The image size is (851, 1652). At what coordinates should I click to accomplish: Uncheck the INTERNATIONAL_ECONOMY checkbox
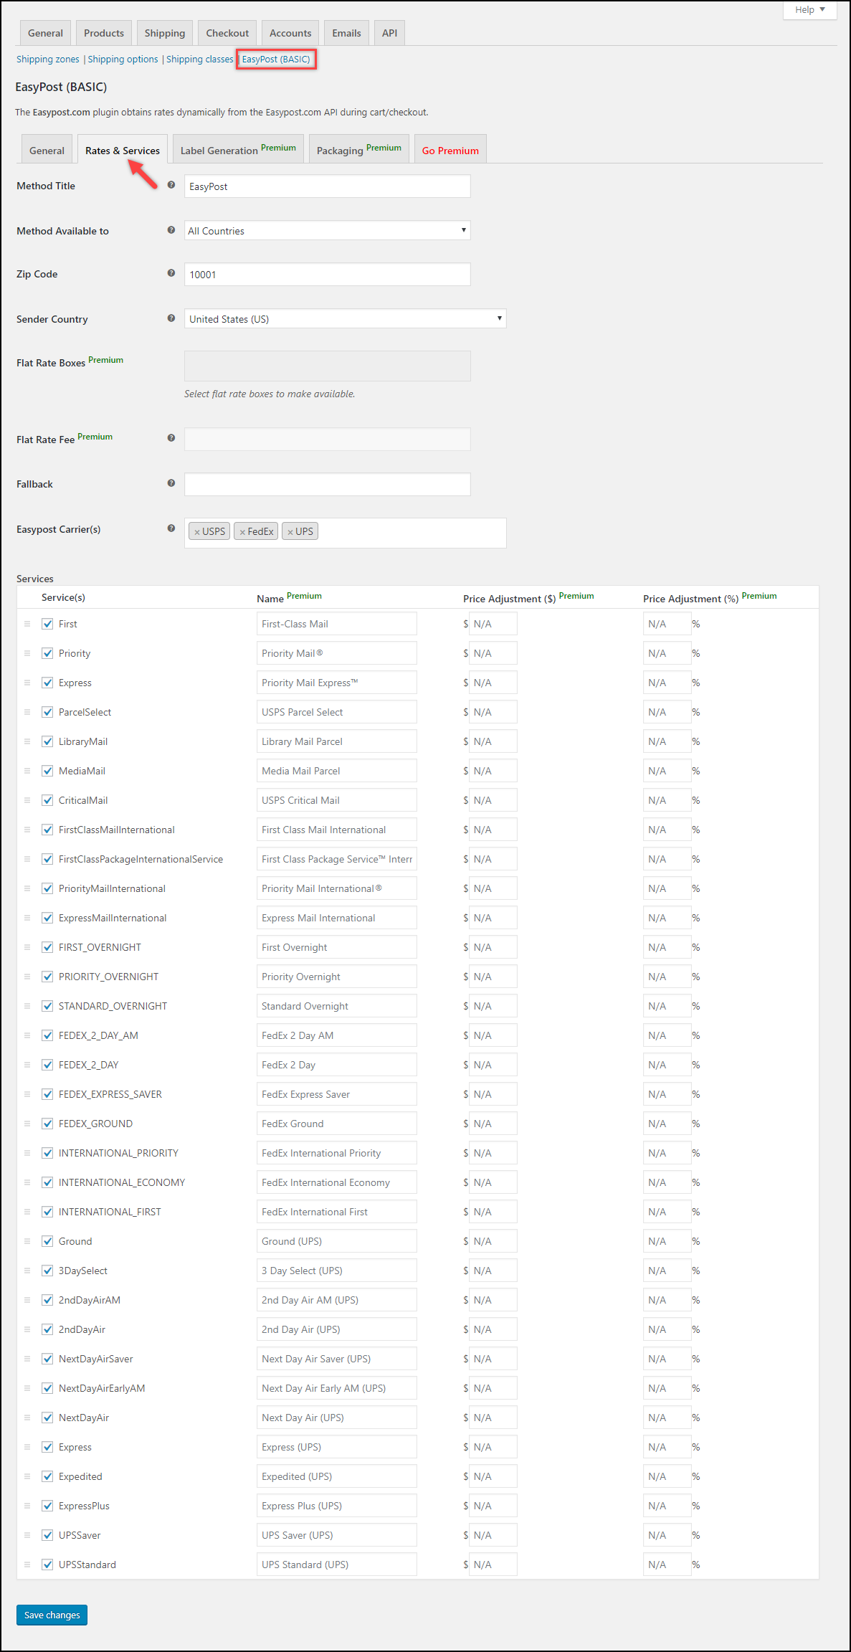pyautogui.click(x=47, y=1182)
